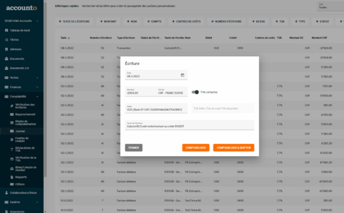
Task: Click amount -12'924.00 in first row
Action: click(x=325, y=48)
